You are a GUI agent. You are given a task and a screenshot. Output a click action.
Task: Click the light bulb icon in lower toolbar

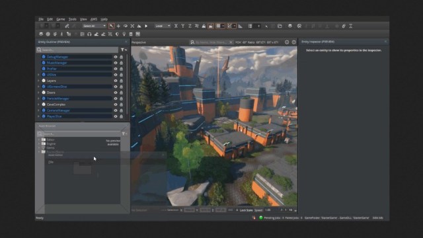124,34
